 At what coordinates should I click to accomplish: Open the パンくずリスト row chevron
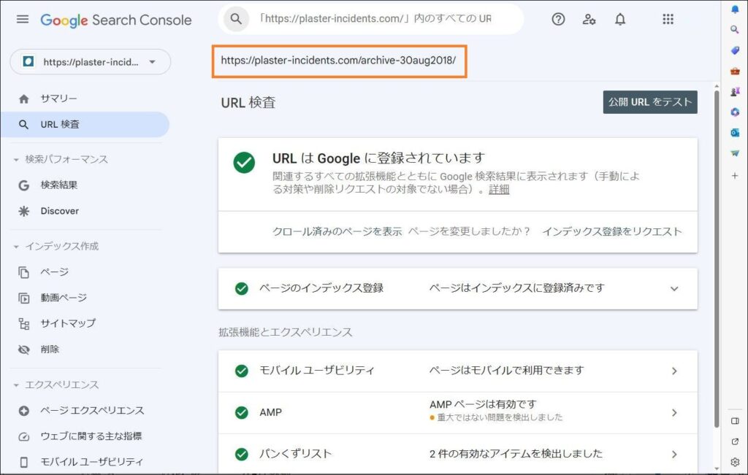point(674,454)
